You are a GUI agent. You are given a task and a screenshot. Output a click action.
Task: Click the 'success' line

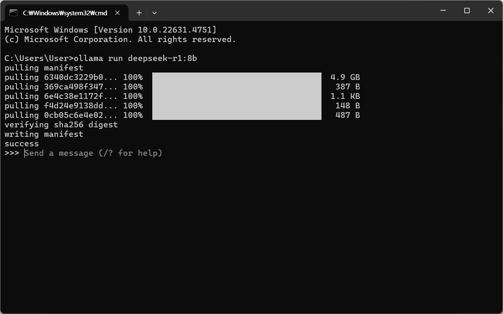coord(22,144)
